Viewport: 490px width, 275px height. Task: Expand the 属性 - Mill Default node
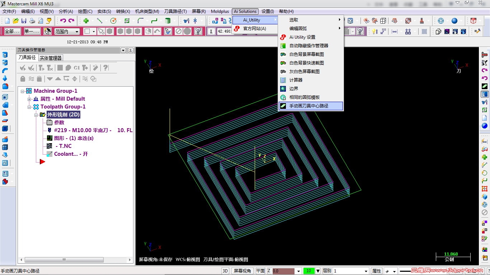29,99
